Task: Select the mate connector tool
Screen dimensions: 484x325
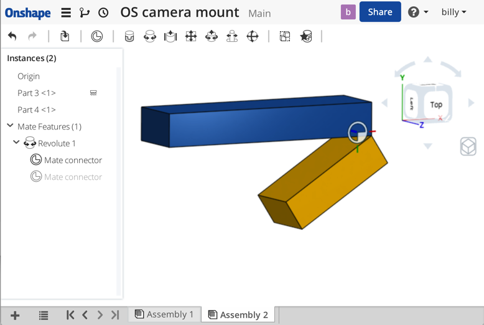Action: tap(97, 37)
